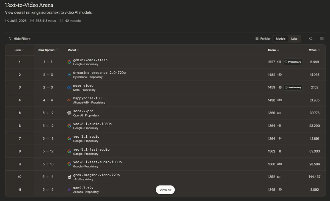This screenshot has height=201, width=330.
Task: Click the Google logo beside veo-3.1-audio row 7
Action: (x=69, y=138)
